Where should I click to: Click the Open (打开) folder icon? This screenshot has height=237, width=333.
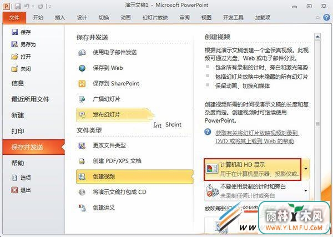pos(14,57)
